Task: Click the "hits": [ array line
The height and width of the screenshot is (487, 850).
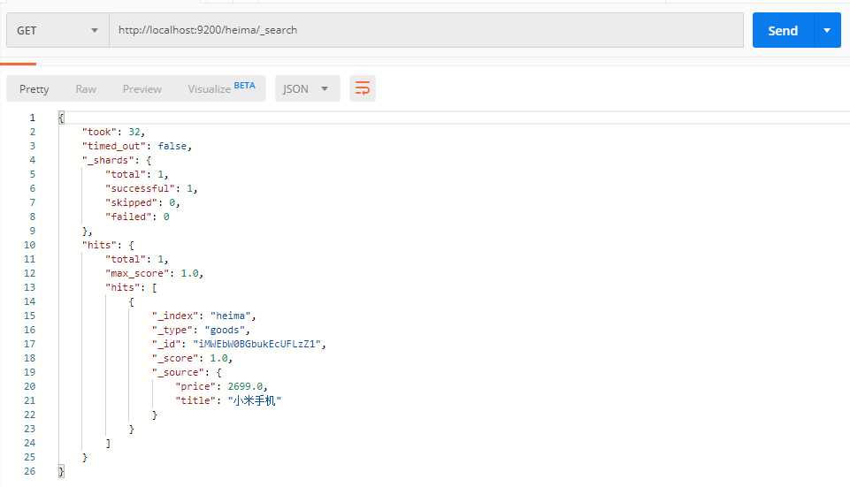Action: pos(131,287)
